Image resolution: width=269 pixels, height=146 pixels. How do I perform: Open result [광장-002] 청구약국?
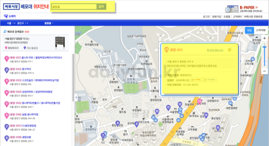20,69
